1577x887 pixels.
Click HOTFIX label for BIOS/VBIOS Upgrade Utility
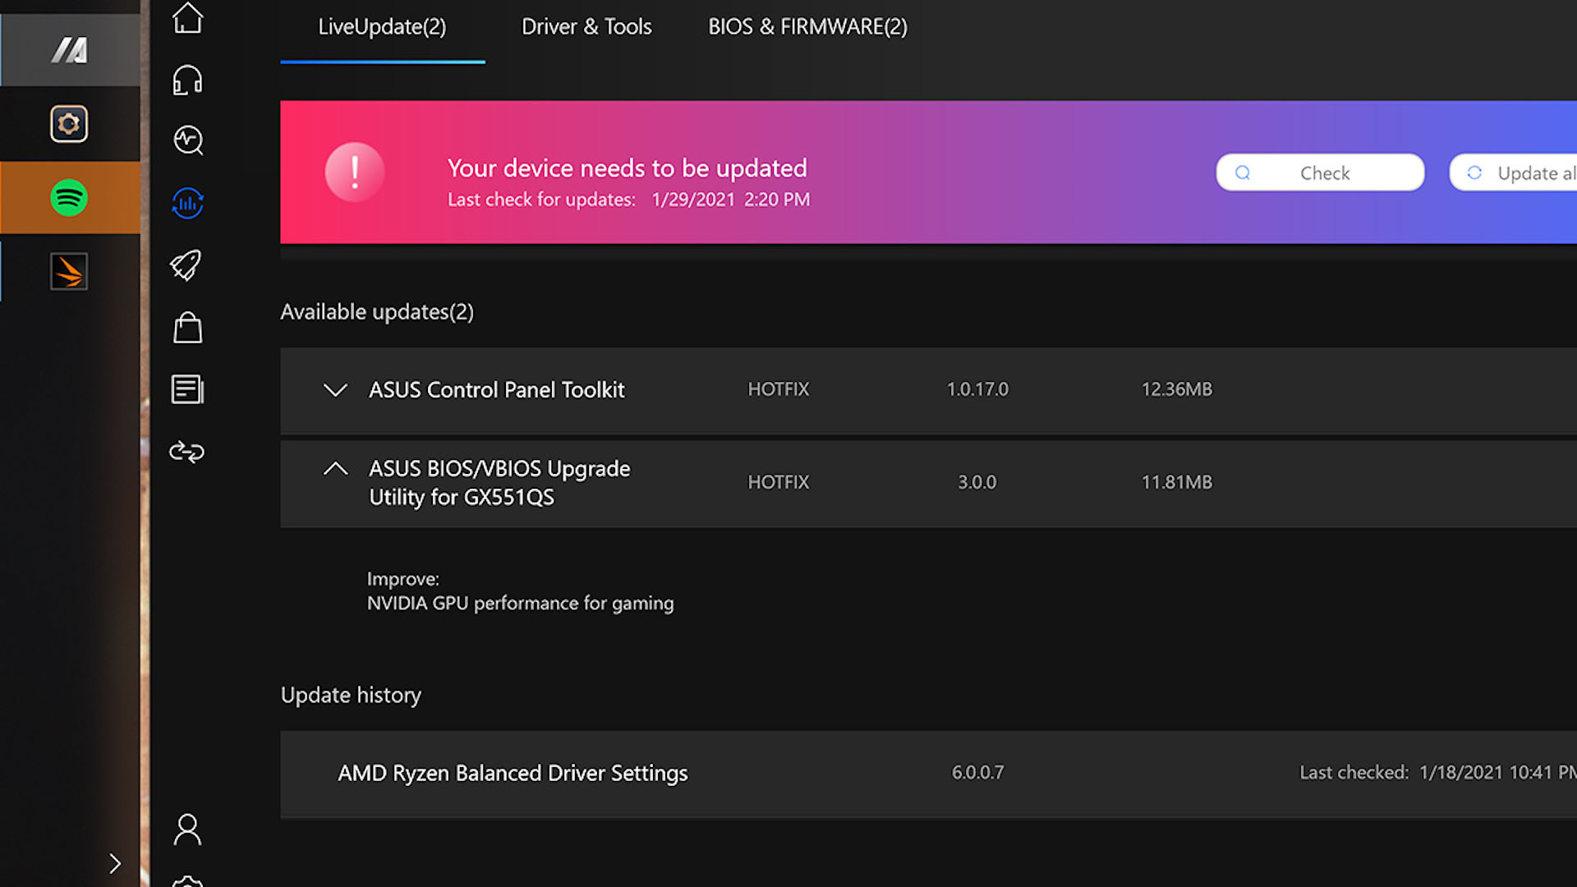pos(779,482)
